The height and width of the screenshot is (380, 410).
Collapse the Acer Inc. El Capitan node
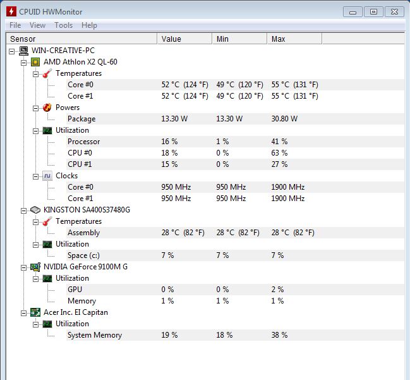click(24, 313)
